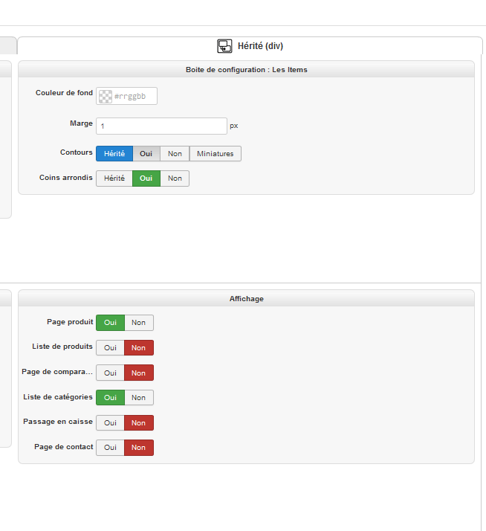Set Contours to Hérité
Screen dimensions: 486x531
114,154
